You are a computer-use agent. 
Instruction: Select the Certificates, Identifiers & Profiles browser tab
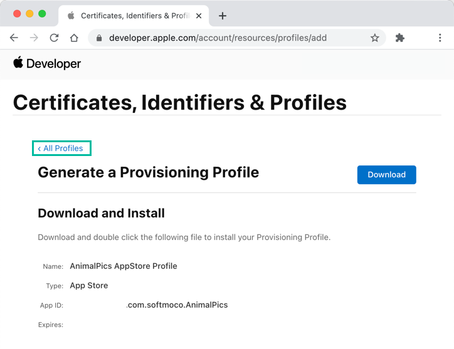tap(134, 16)
